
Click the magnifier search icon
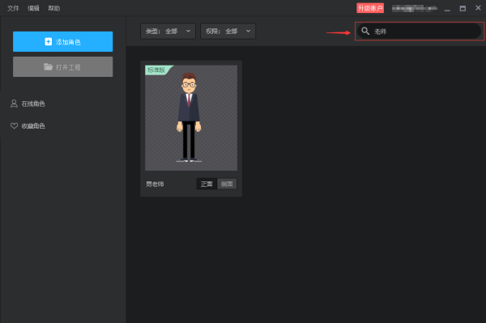click(365, 31)
